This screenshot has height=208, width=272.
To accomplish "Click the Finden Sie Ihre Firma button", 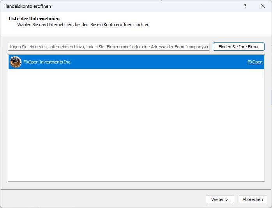I will point(238,47).
